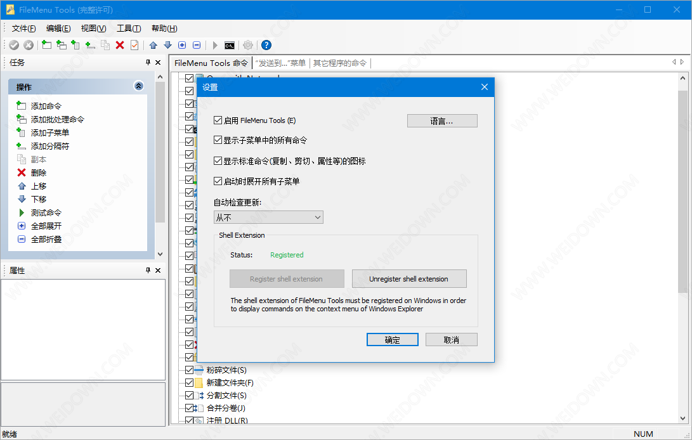Collapse the 操作 section chevron
Image resolution: width=692 pixels, height=440 pixels.
tap(138, 86)
